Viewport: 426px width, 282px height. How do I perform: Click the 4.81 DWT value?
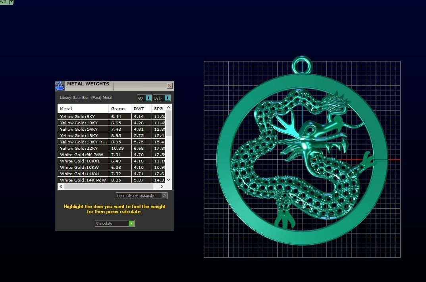(x=139, y=129)
